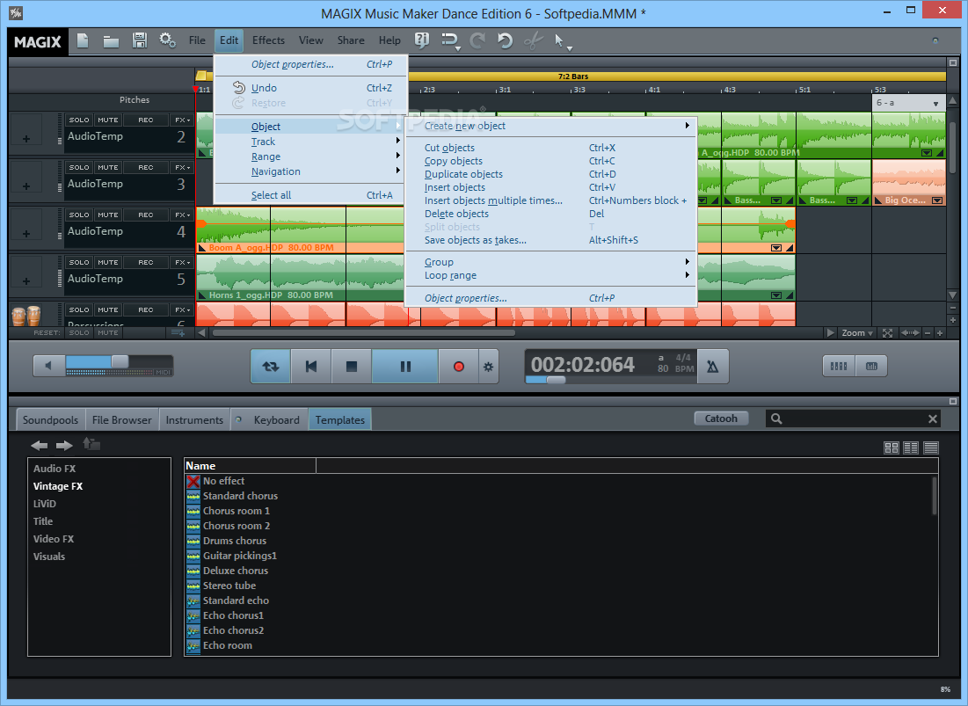
Task: Open the MIDI view button
Action: pyautogui.click(x=871, y=366)
